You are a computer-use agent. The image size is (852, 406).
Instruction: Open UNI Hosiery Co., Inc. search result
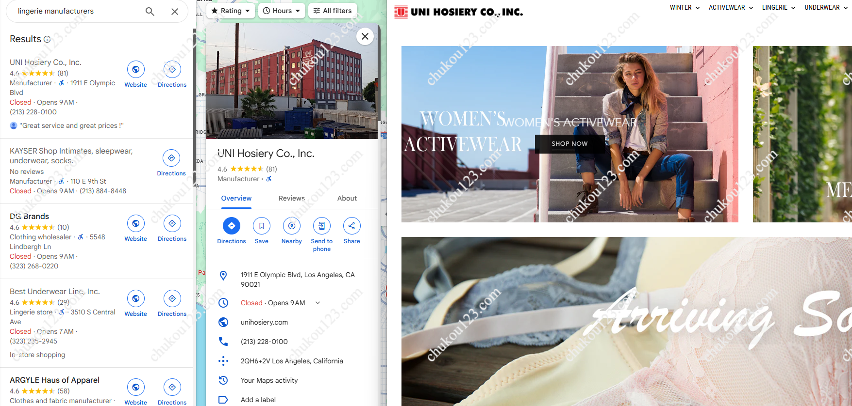coord(46,62)
